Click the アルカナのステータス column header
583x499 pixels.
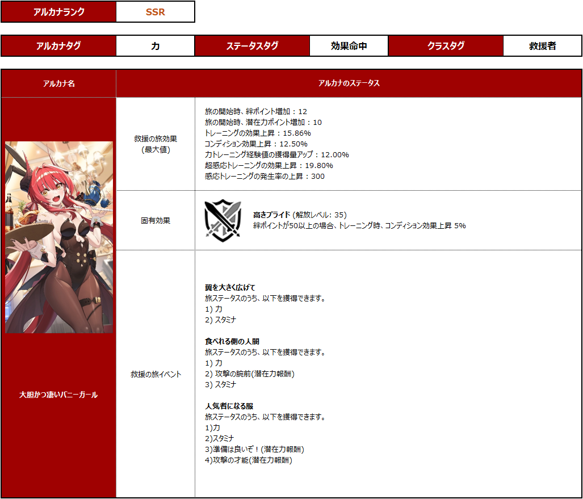point(349,83)
